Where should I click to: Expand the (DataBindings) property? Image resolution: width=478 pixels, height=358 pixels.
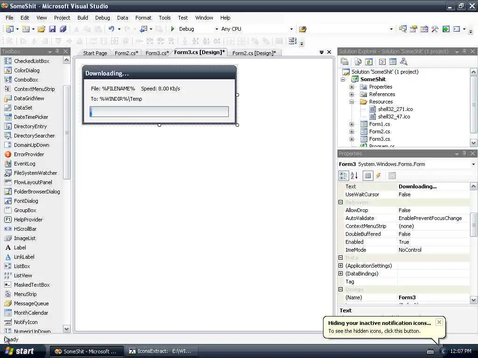point(340,273)
